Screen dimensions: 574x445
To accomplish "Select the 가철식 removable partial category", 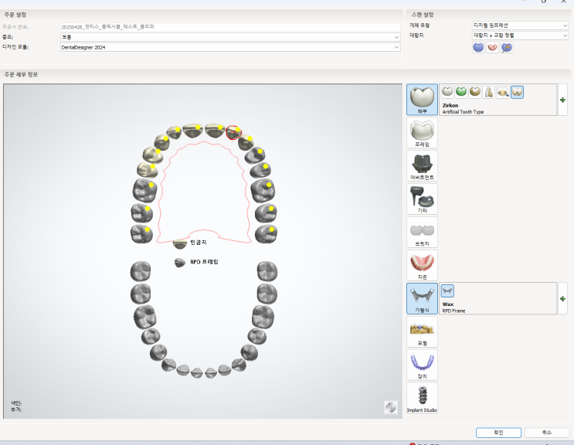I will [422, 299].
